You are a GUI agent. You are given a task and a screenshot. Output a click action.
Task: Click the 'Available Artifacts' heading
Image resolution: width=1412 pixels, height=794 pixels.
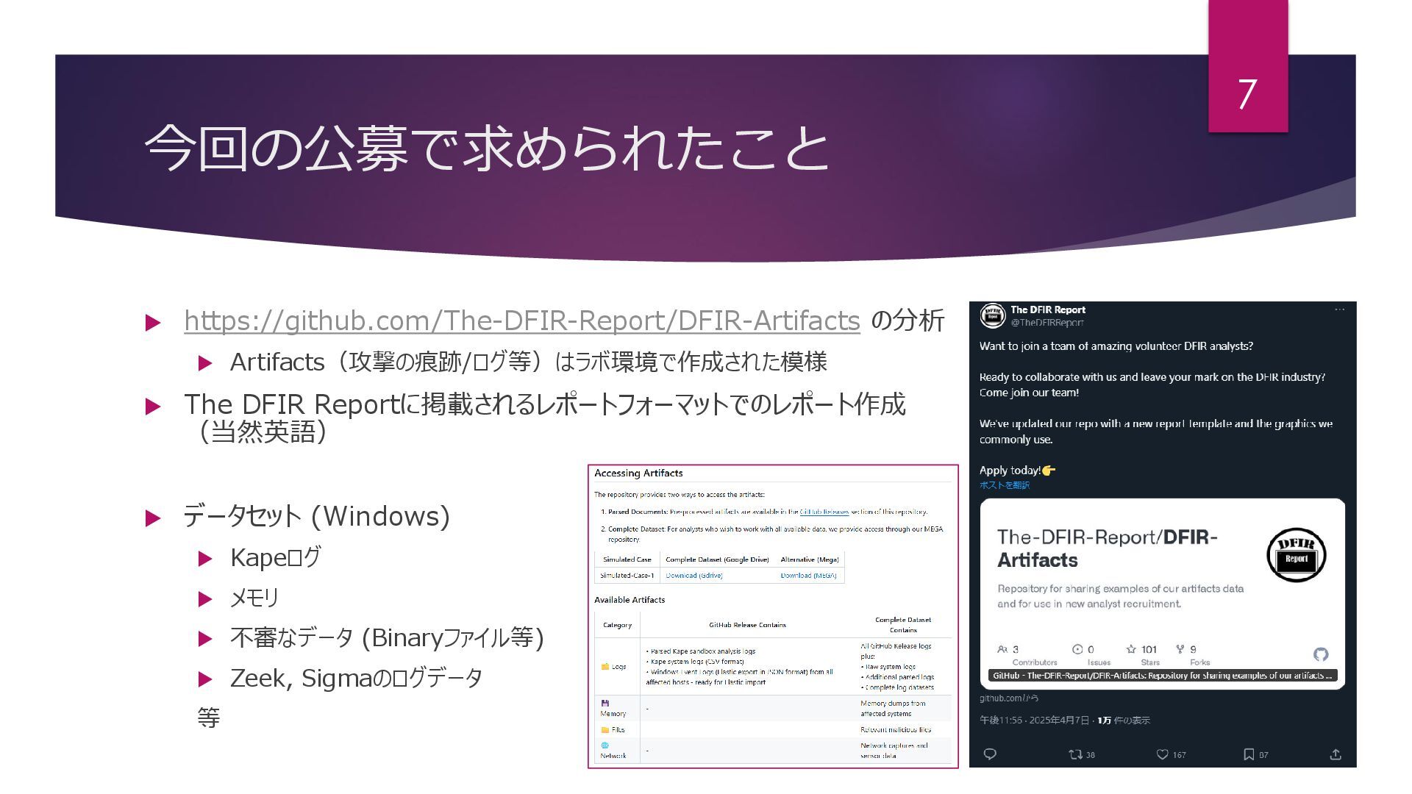630,600
